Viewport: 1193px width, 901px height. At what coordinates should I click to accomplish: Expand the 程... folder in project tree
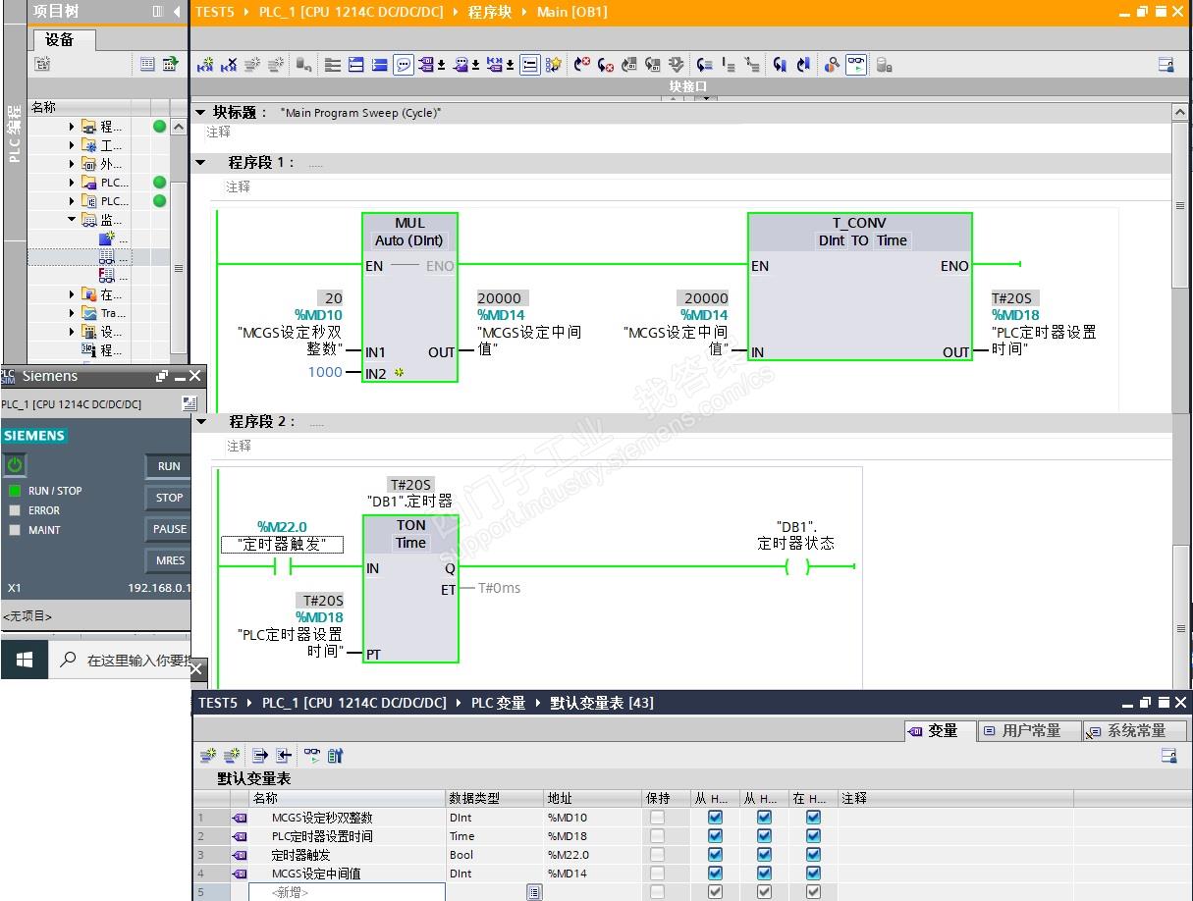tap(72, 127)
